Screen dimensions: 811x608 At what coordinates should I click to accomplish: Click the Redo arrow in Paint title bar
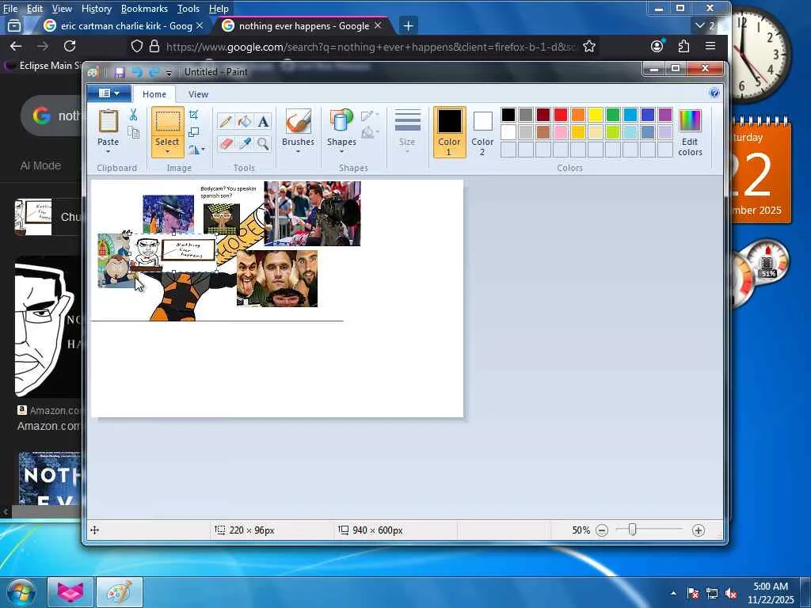click(154, 72)
